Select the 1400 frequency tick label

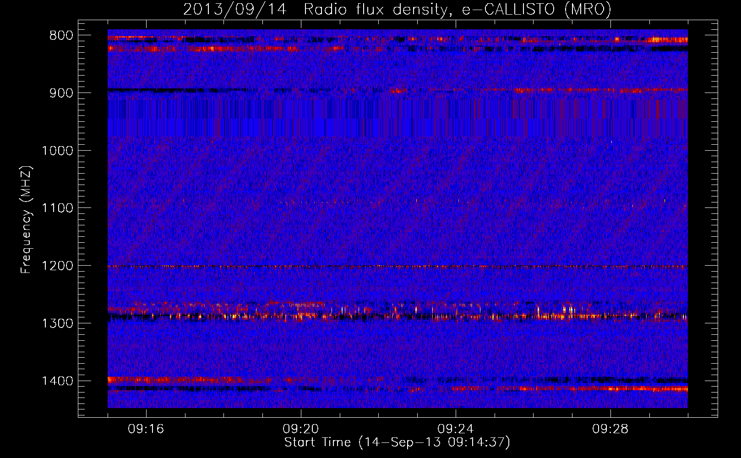[57, 381]
